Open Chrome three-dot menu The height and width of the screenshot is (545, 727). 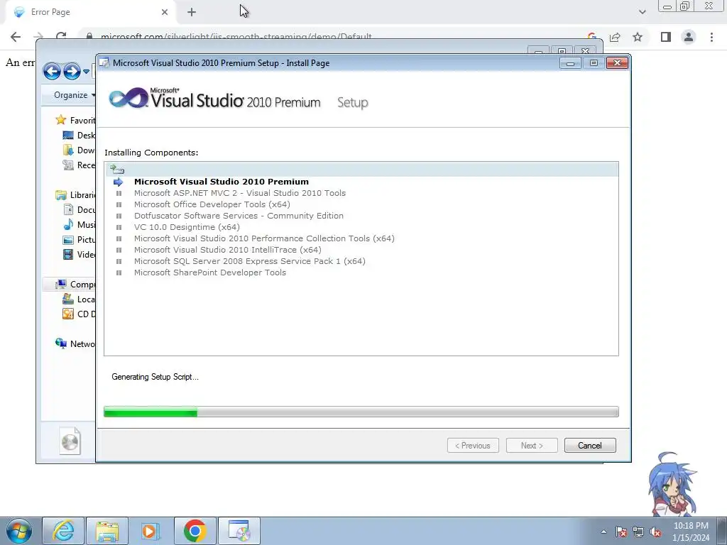(711, 37)
